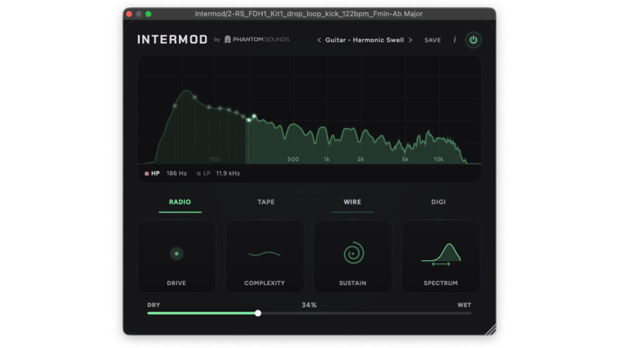Click the resize grip in the window corner

(x=490, y=329)
